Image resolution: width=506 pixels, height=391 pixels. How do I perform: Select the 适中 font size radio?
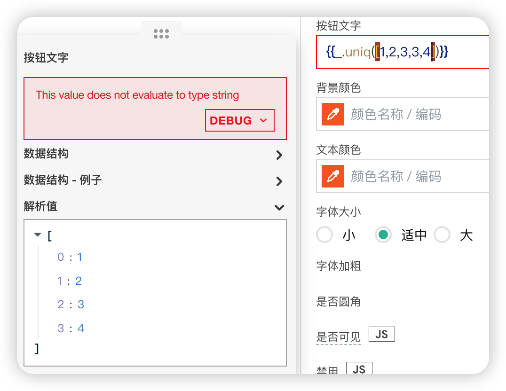383,235
